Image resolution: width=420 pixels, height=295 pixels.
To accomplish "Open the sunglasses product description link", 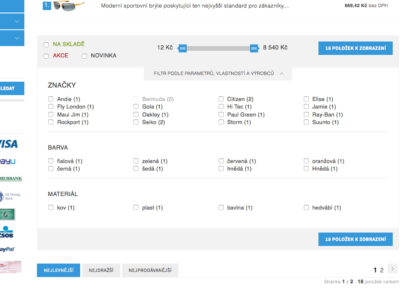I will (195, 5).
